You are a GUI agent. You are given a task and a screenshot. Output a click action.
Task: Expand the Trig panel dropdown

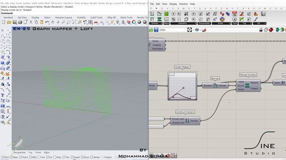pyautogui.click(x=251, y=24)
